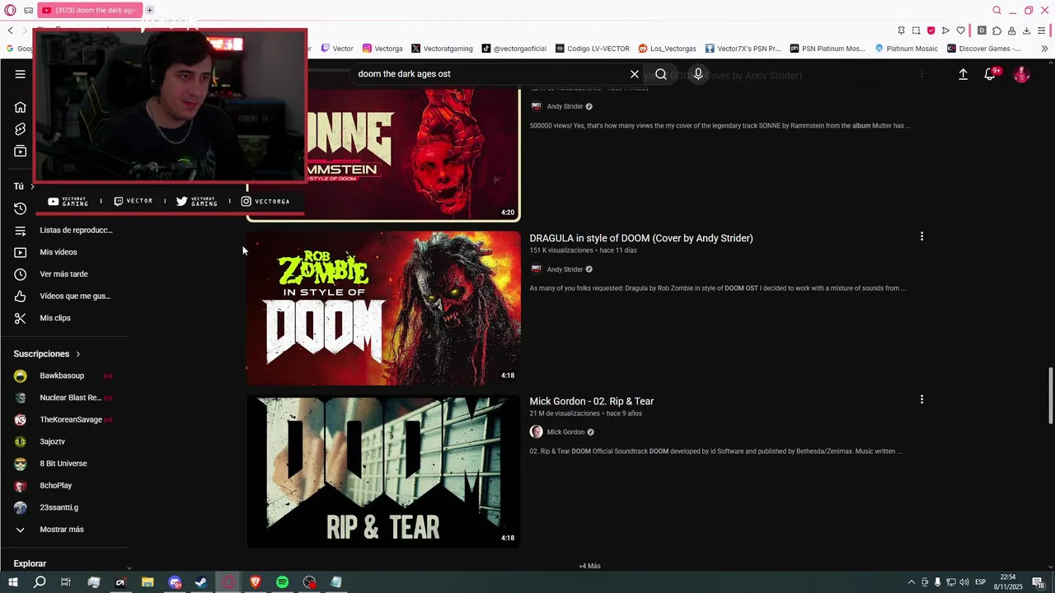
Task: Open Brave browser from the taskbar
Action: tap(255, 582)
